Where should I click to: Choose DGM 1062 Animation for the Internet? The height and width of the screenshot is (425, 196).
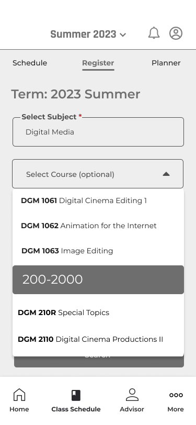coord(98,226)
